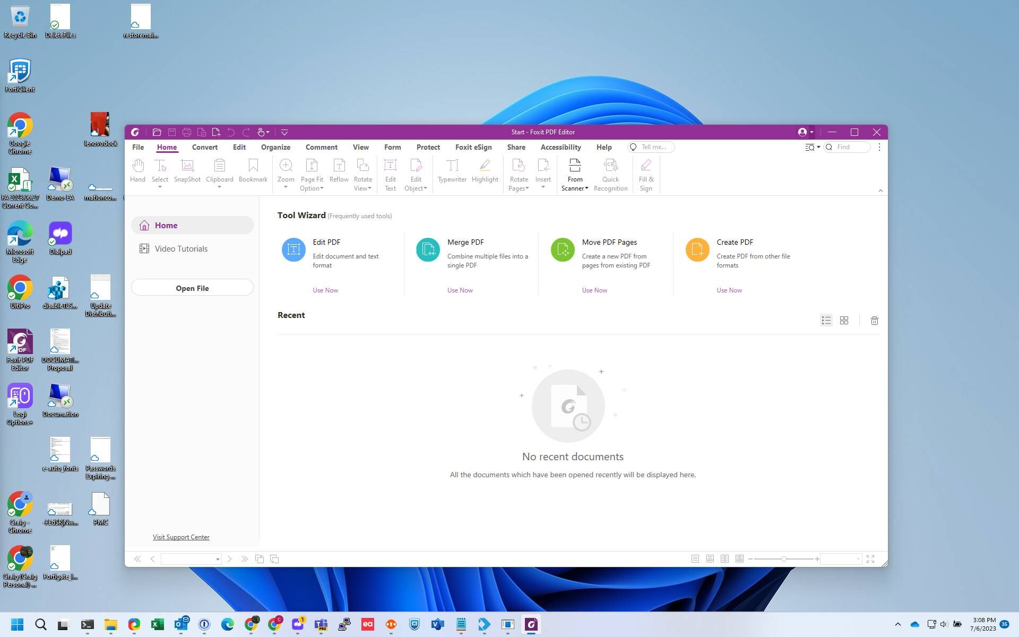Switch recent files to list view
This screenshot has height=637, width=1019.
click(x=826, y=321)
